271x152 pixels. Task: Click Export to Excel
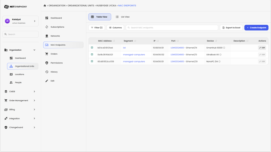coord(231,28)
